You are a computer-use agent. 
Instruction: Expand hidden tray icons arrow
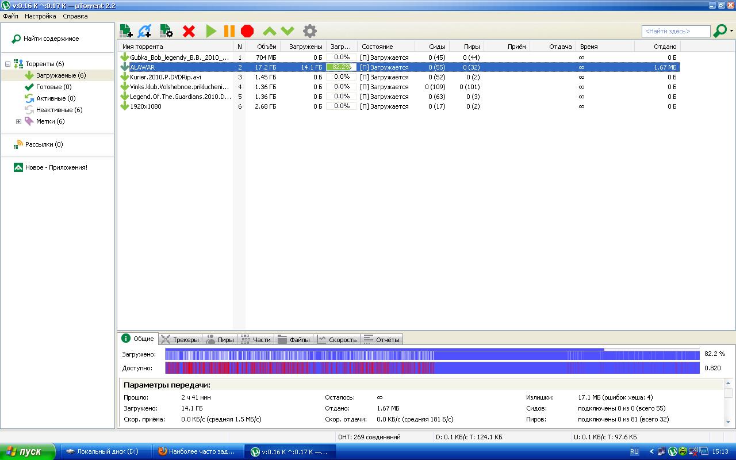(651, 452)
